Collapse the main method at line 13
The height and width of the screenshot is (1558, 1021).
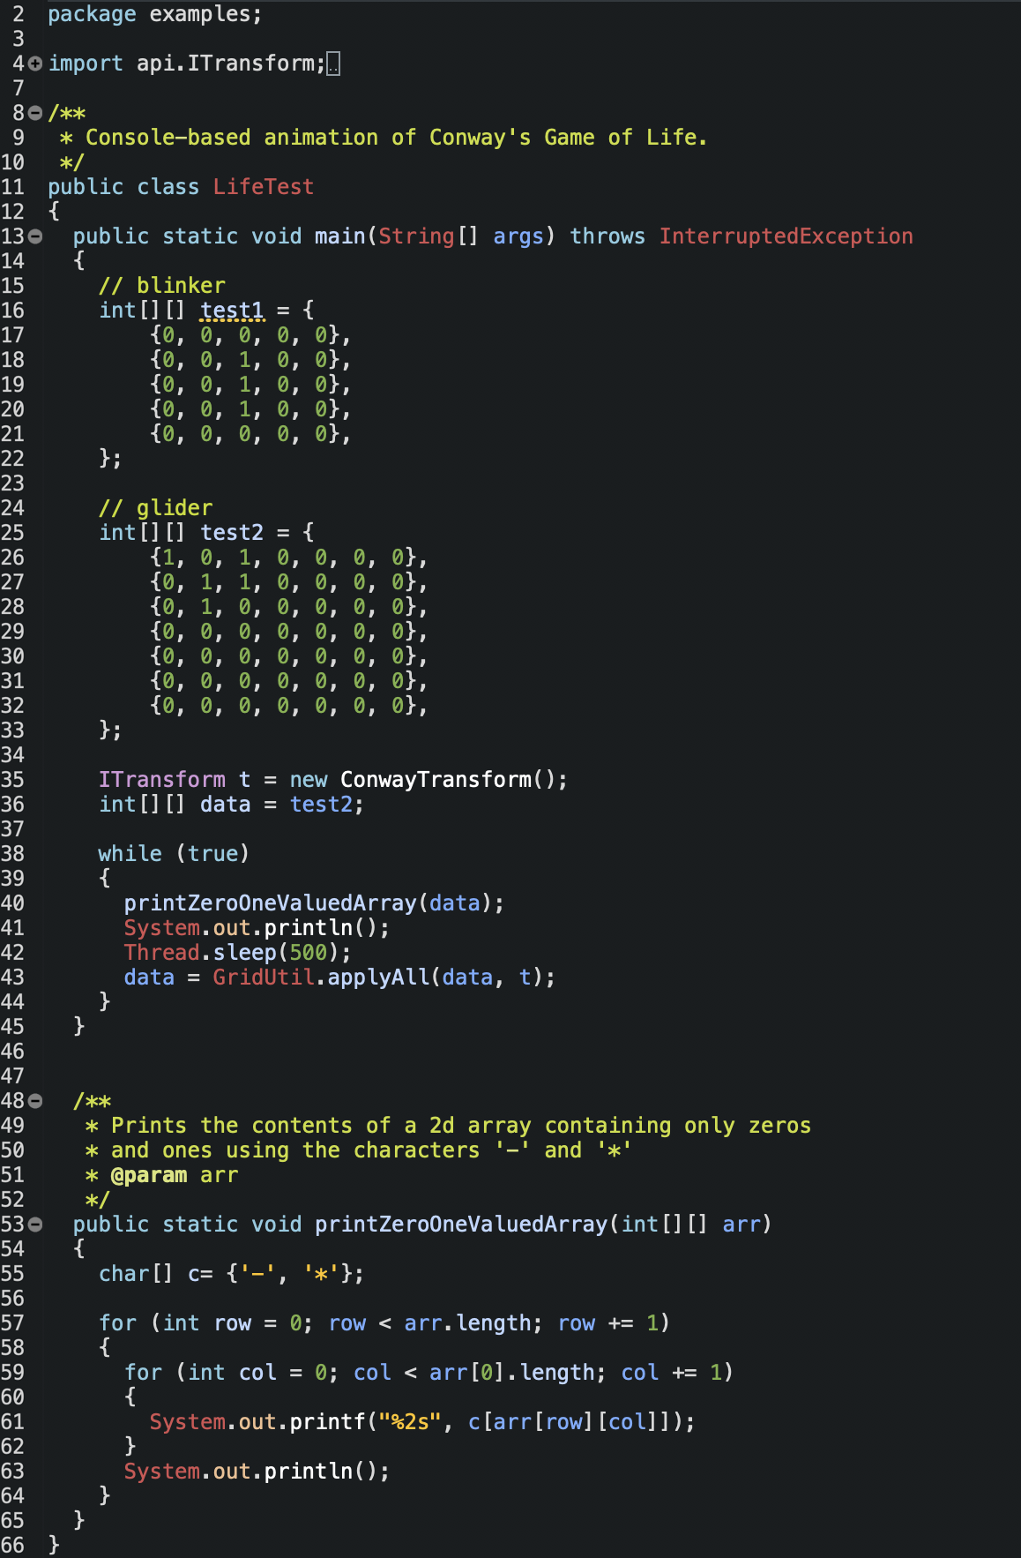(35, 236)
